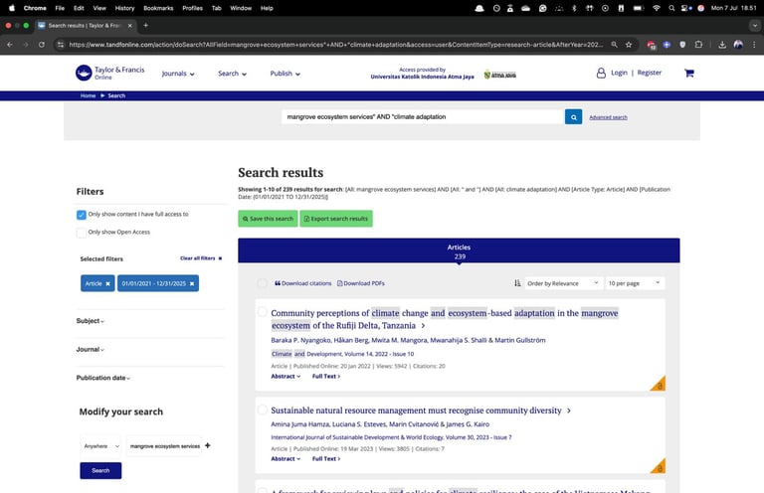This screenshot has height=493, width=764.
Task: Open Full Text of Rufiji Delta article
Action: (326, 376)
